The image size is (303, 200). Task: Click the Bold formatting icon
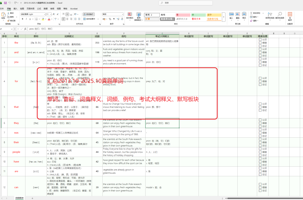(22, 19)
